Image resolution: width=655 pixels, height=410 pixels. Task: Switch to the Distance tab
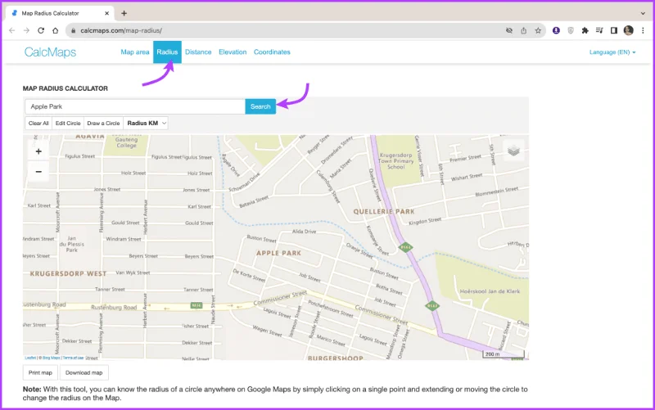pos(198,52)
